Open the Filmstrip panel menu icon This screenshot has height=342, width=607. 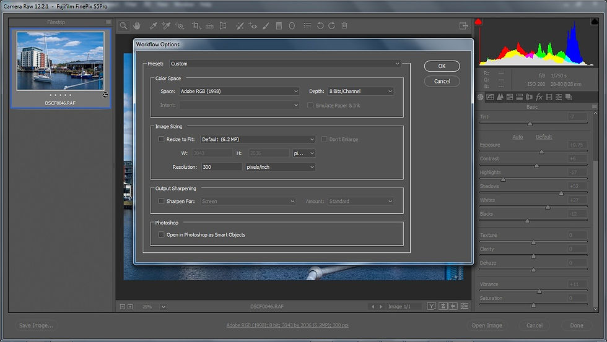coord(108,22)
